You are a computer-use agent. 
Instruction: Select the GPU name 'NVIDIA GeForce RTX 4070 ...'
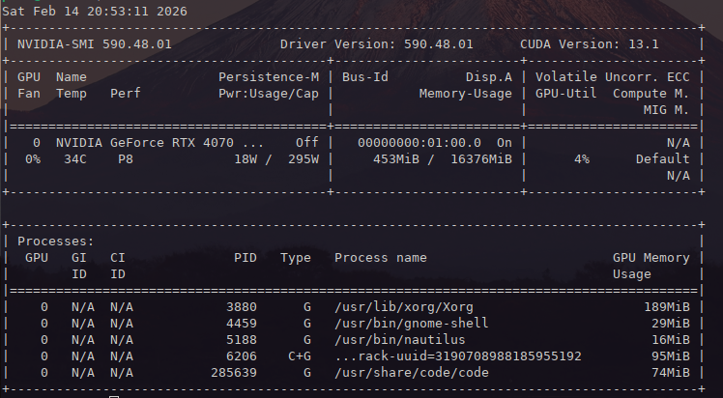160,143
